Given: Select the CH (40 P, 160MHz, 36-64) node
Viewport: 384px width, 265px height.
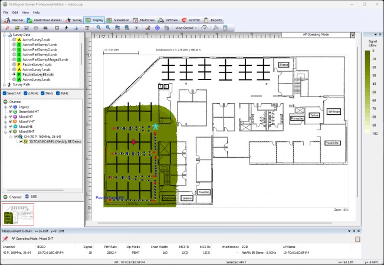Looking at the screenshot, I should 42,137.
